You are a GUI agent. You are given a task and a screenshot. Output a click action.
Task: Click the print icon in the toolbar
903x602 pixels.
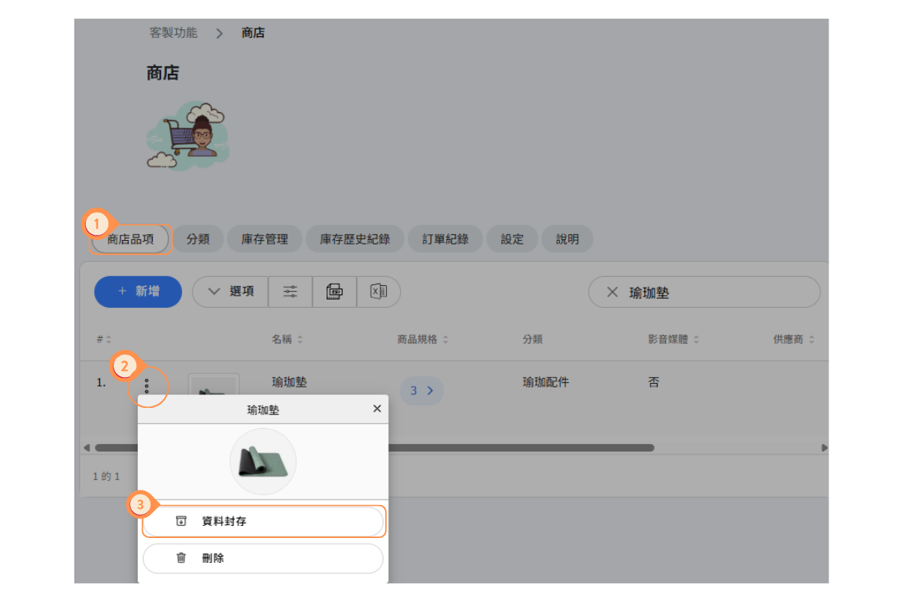pyautogui.click(x=334, y=292)
